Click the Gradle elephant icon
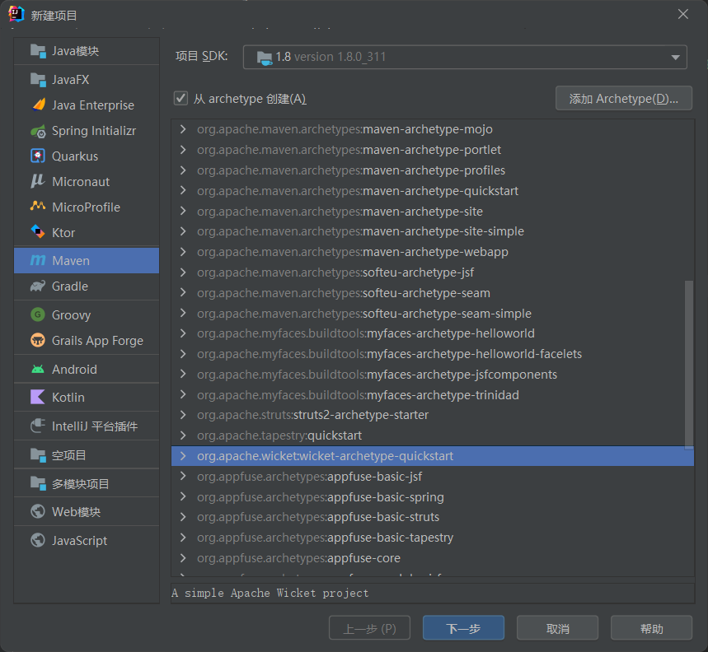Image resolution: width=708 pixels, height=652 pixels. click(38, 286)
